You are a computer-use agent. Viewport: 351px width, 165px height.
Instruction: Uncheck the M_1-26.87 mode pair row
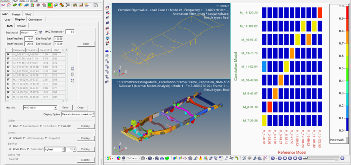(9, 54)
